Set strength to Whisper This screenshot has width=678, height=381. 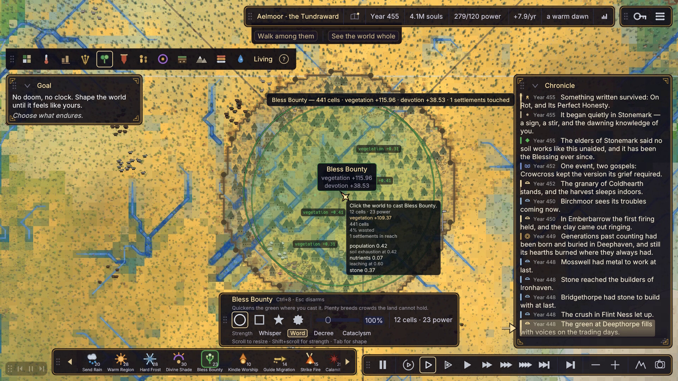pyautogui.click(x=270, y=333)
